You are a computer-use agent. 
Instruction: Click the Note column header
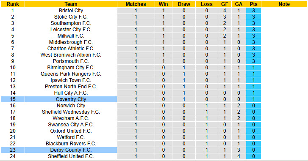click(x=284, y=4)
